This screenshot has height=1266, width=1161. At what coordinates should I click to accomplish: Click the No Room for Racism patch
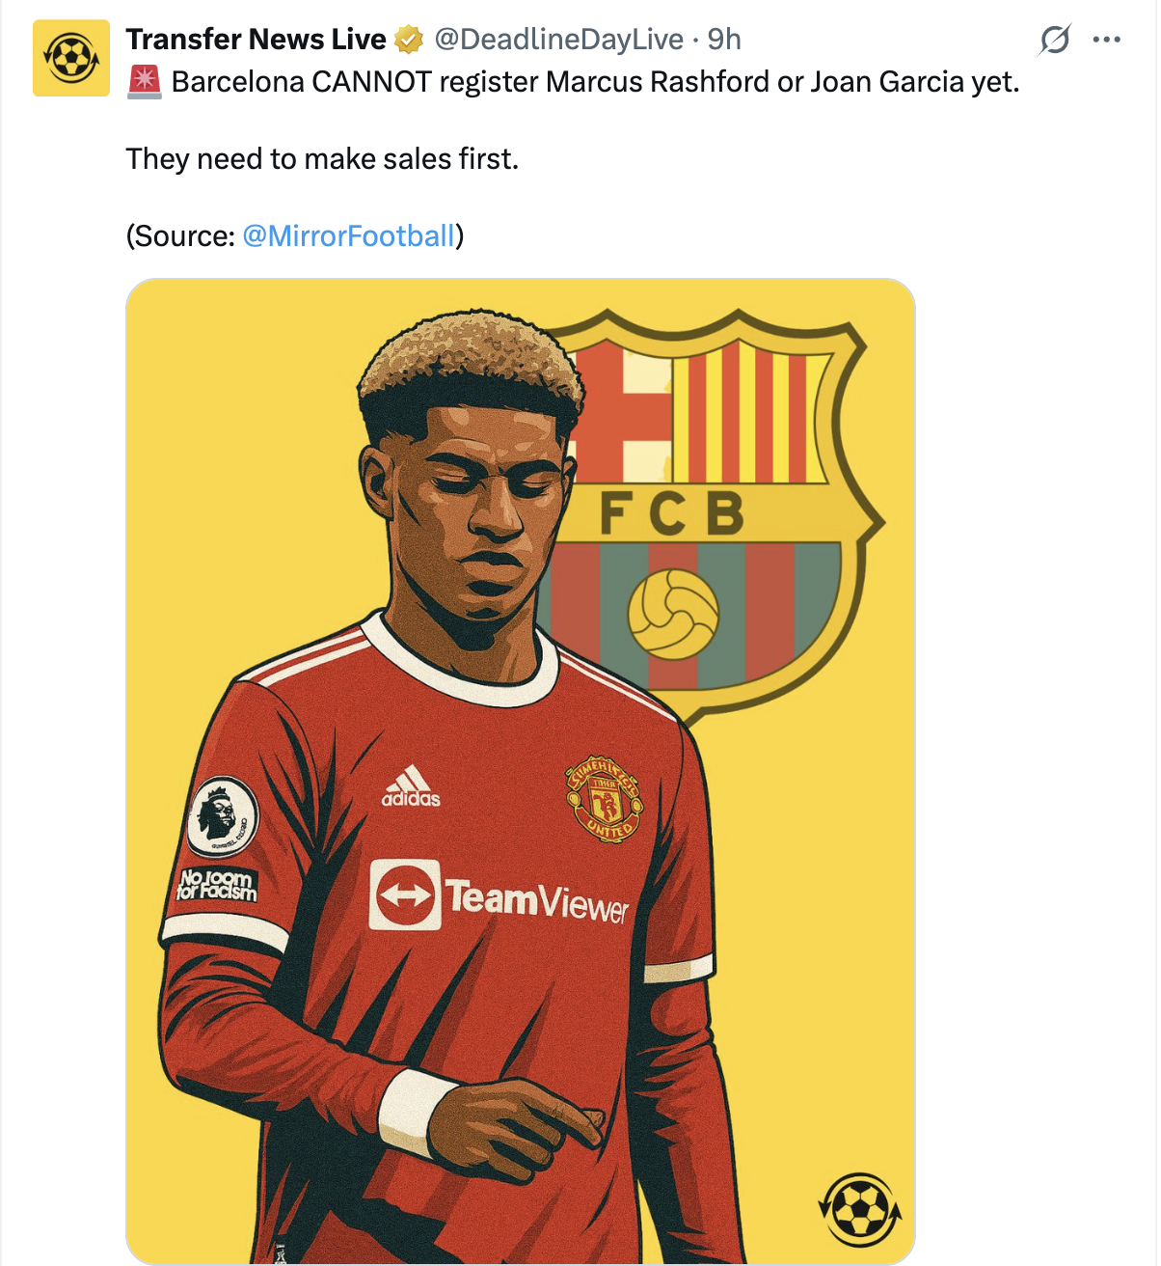[x=218, y=884]
